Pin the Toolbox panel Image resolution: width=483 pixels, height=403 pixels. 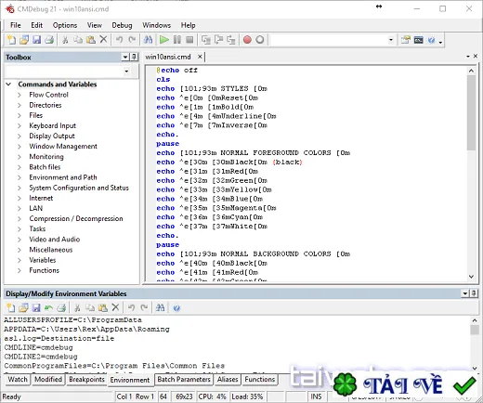point(134,57)
